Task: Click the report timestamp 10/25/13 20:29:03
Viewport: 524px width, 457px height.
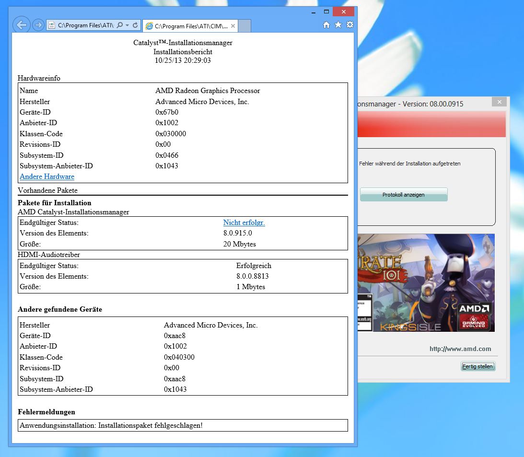Action: point(183,60)
